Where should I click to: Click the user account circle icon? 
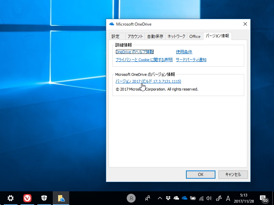(131, 198)
